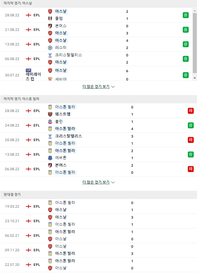
Task: Click the Sevilla crest in the Emirates Cup row
Action: click(x=50, y=79)
